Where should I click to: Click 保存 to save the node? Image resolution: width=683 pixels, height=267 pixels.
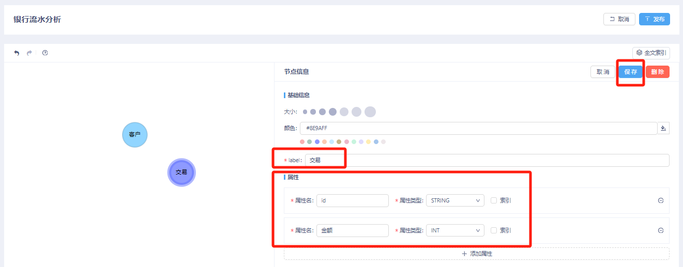click(x=630, y=72)
